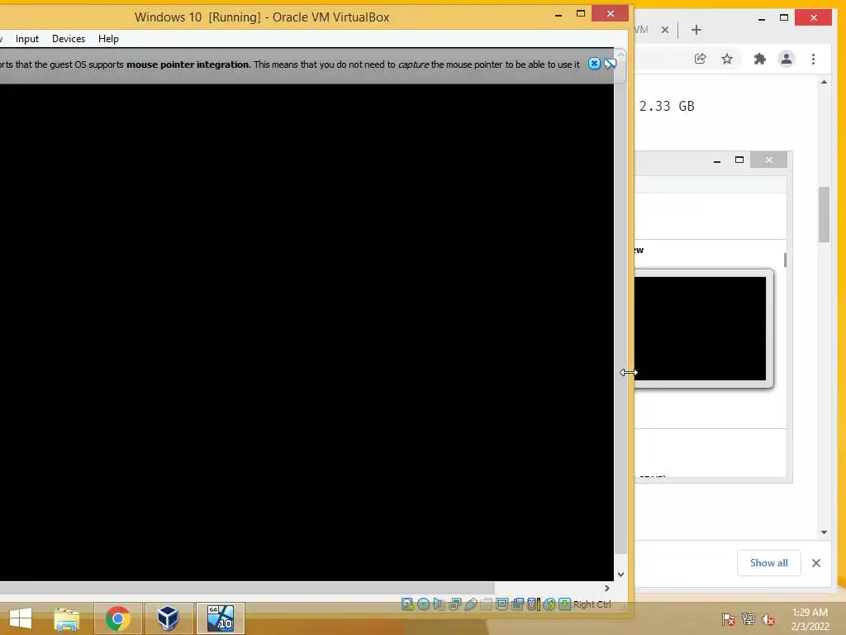This screenshot has width=846, height=635.
Task: Close the Chrome tab ending in VM
Action: point(665,30)
